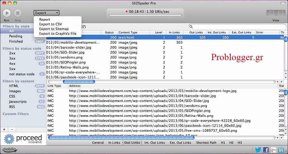Open the Int. Out Links tab
Viewport: 288px width, 154px height.
155,142
